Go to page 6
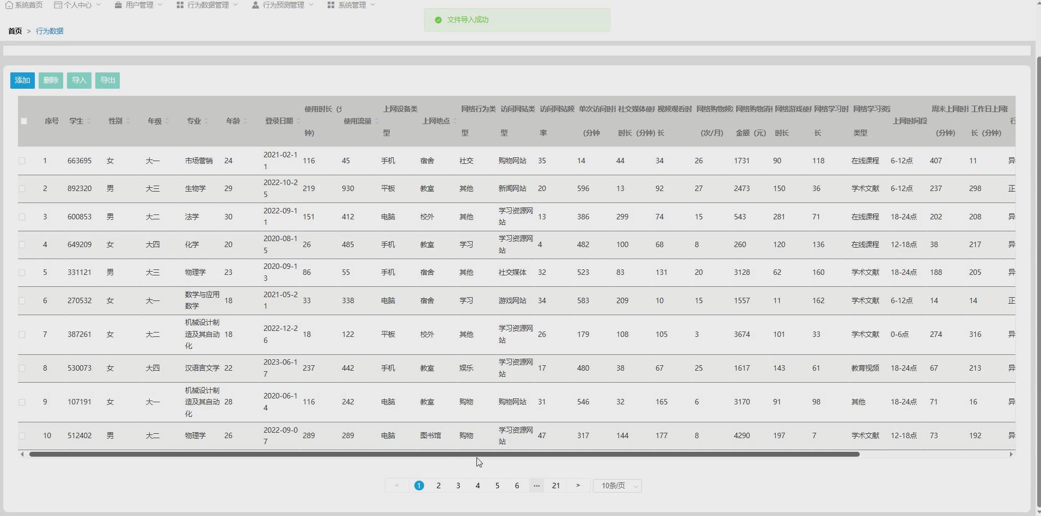This screenshot has width=1041, height=516. (x=517, y=486)
